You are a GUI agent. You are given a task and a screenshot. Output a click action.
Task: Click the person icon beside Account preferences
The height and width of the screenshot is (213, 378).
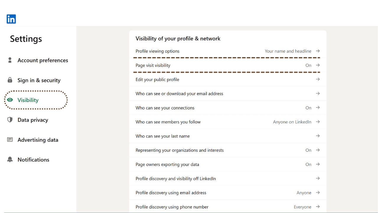coord(10,60)
